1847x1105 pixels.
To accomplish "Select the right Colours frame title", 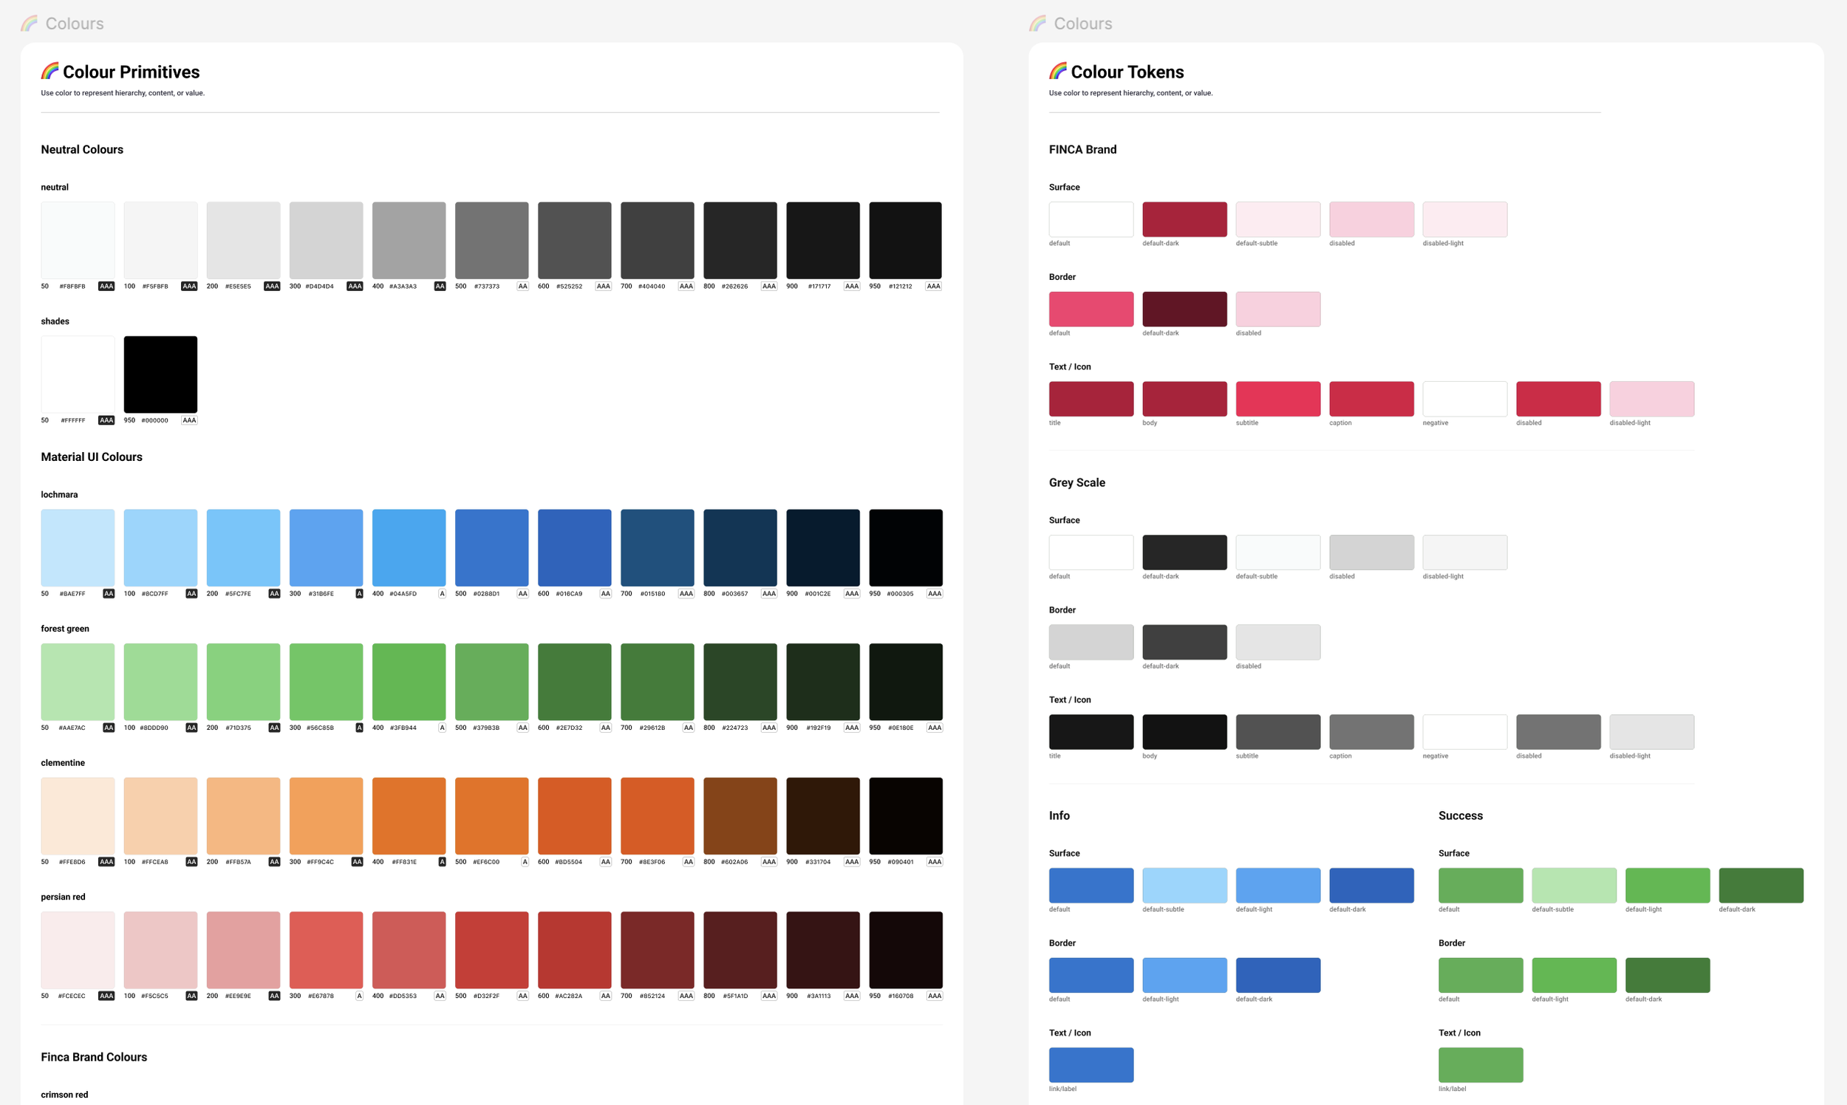I will tap(1082, 24).
